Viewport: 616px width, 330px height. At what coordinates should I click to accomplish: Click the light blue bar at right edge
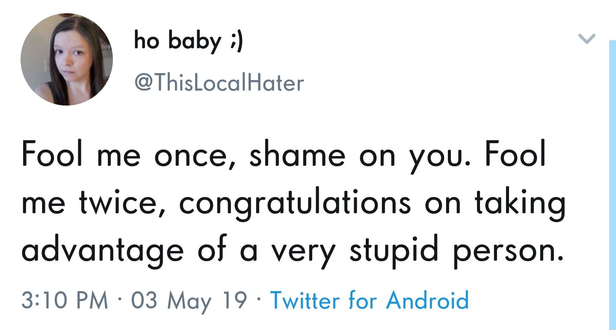[612, 184]
